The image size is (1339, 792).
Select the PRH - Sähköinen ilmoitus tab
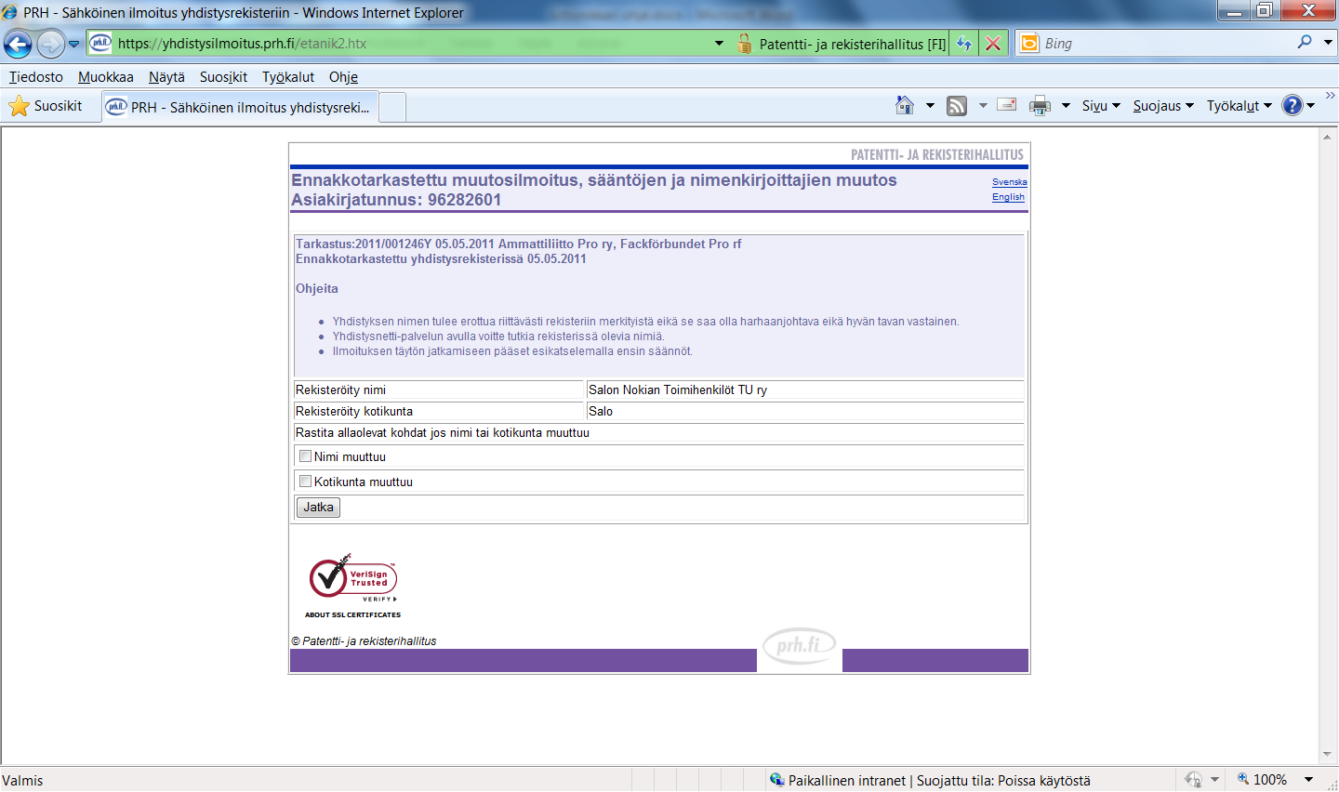point(240,107)
